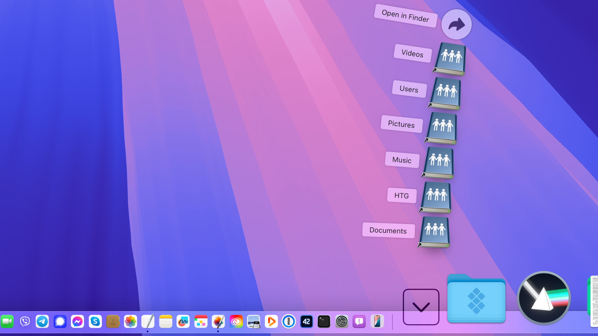Launch Telegram from the Dock
Viewport: 598px width, 336px height.
42,321
